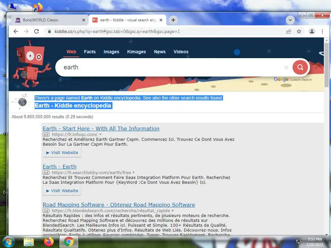The width and height of the screenshot is (331, 248).
Task: Click the Ad badge beside fr.infoqo.com
Action: click(x=46, y=135)
